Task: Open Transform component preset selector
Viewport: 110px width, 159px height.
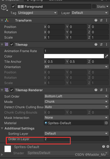Action: coord(101,20)
